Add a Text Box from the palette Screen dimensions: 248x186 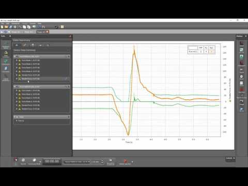[242, 90]
